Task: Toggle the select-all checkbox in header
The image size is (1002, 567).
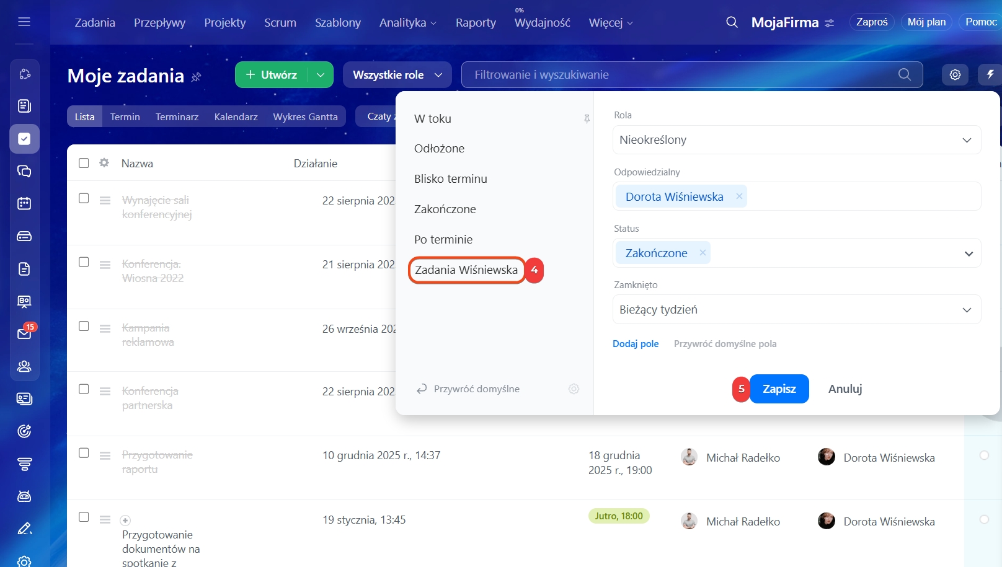Action: point(84,163)
